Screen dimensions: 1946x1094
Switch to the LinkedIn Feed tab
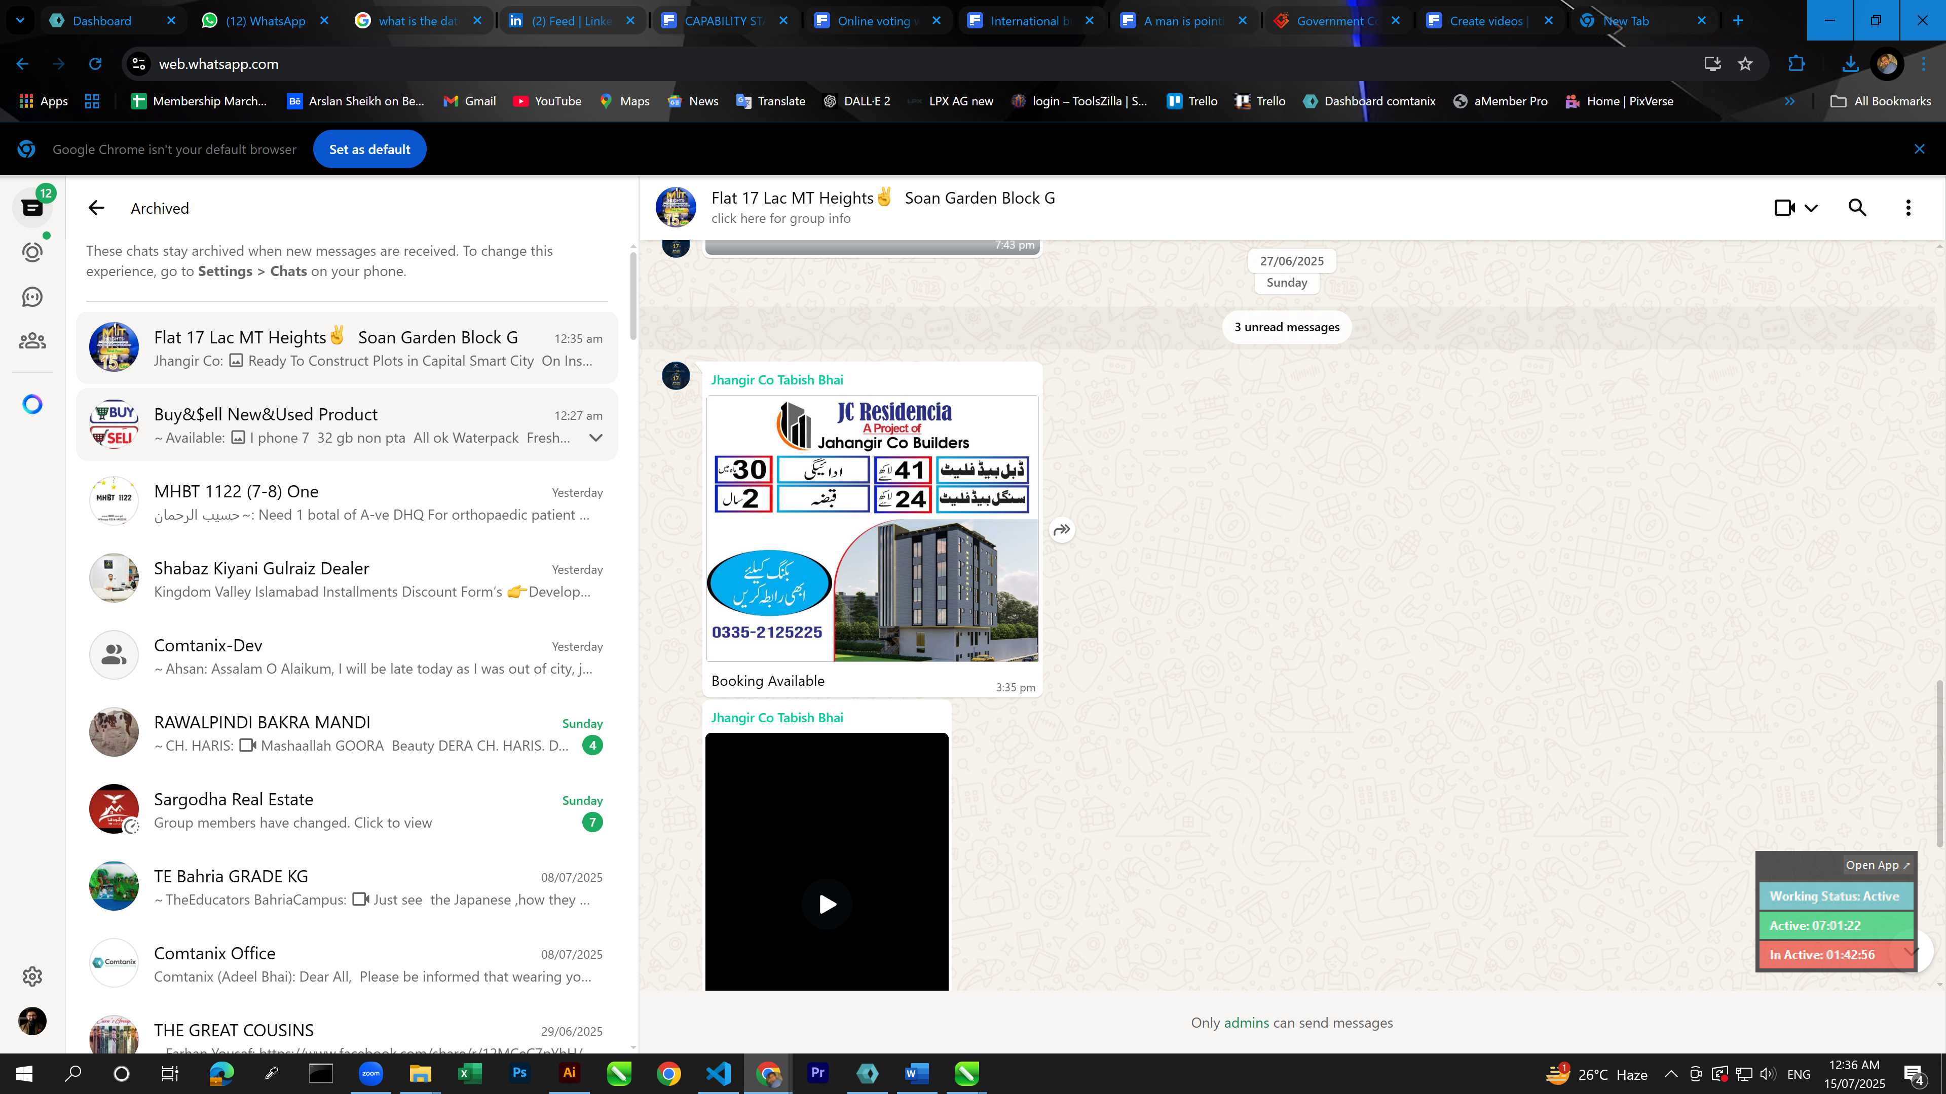(571, 20)
